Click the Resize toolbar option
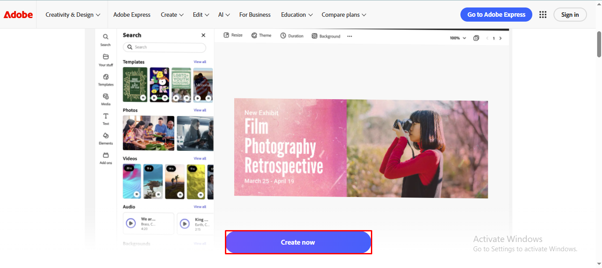Viewport: 602px width, 268px height. point(233,35)
